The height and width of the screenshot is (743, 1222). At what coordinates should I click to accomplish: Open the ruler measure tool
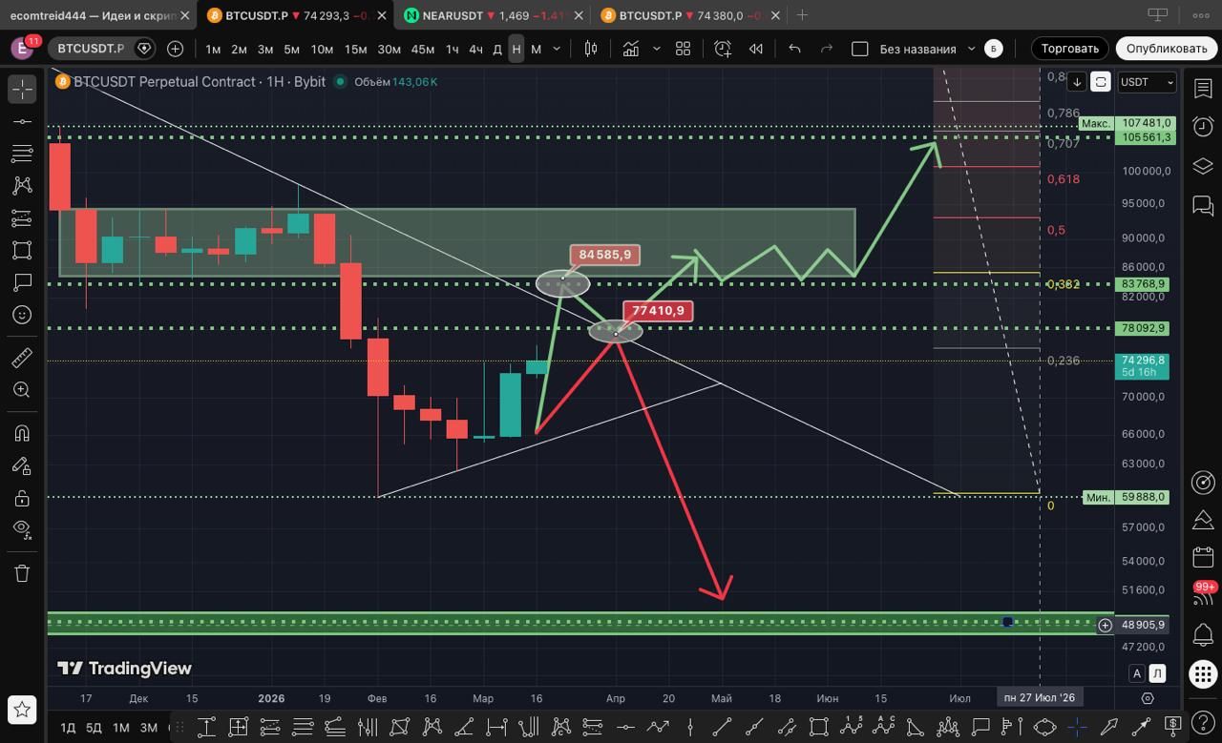[x=22, y=358]
